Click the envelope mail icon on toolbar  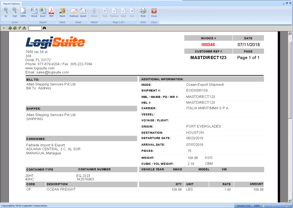coord(24,28)
